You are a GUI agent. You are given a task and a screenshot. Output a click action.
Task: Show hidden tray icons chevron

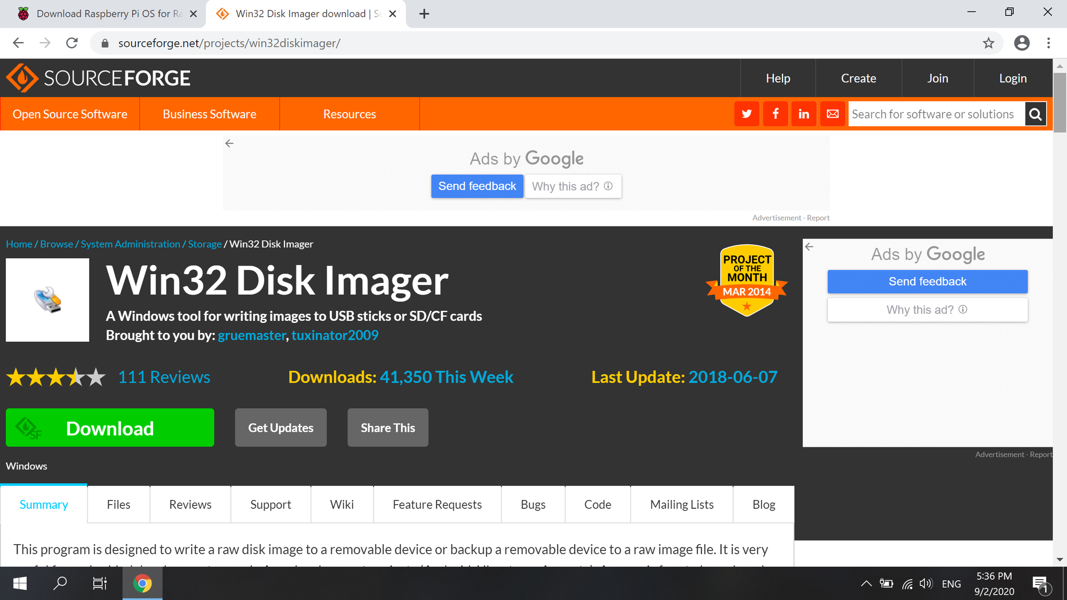[866, 583]
